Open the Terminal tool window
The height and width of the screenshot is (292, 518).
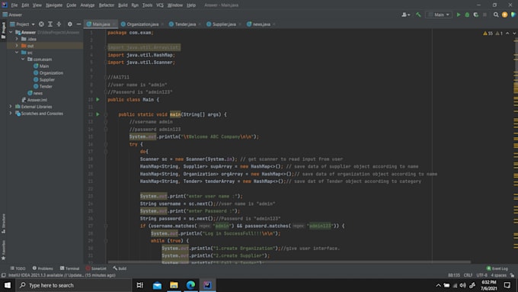coord(70,268)
